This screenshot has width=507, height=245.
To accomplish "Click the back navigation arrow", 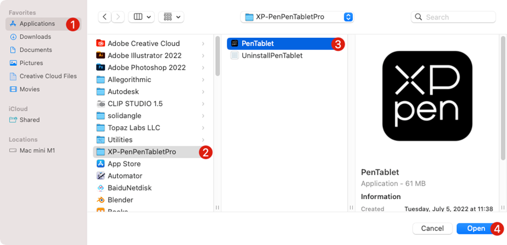I will pos(105,17).
